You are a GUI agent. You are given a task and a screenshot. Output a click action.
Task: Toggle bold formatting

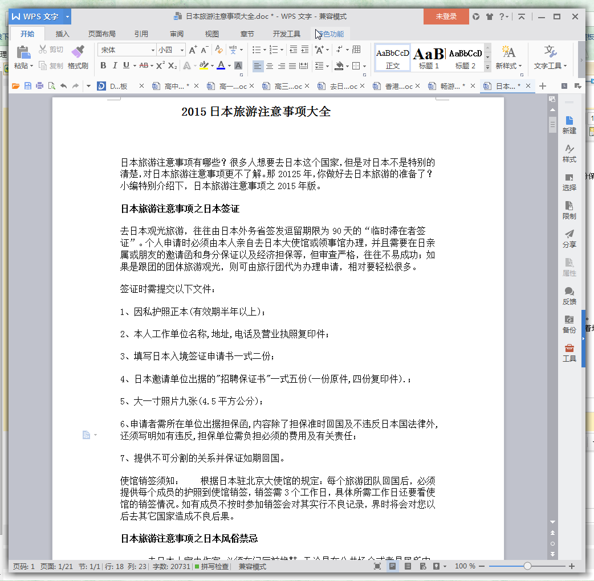(x=103, y=66)
